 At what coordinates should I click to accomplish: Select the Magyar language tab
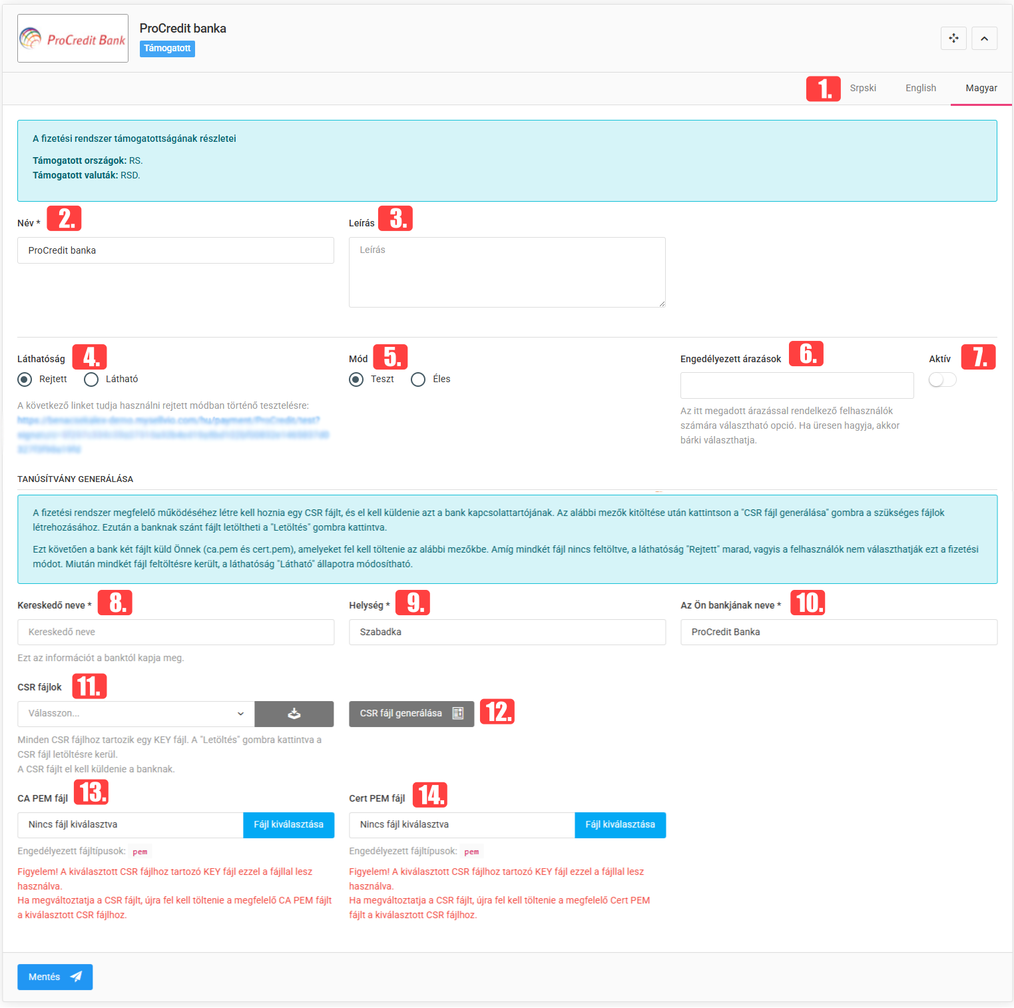(981, 88)
